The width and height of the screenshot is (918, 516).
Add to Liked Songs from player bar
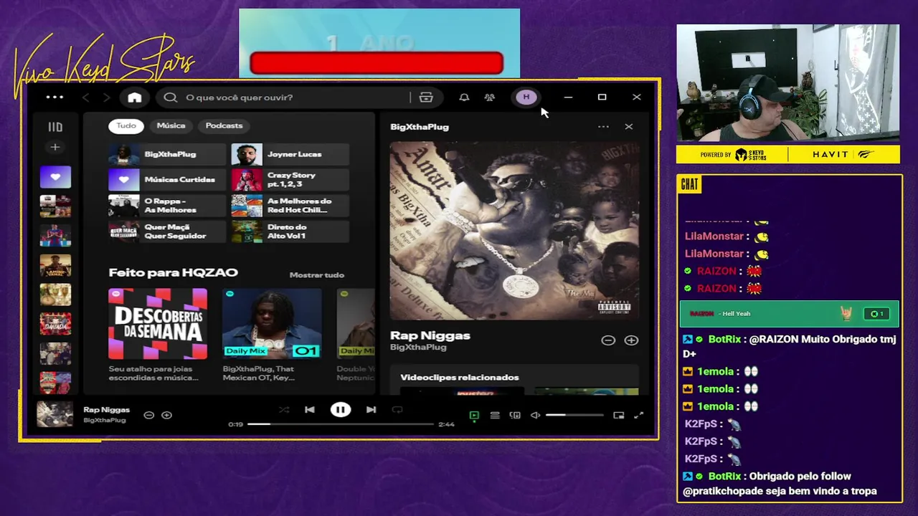click(166, 415)
